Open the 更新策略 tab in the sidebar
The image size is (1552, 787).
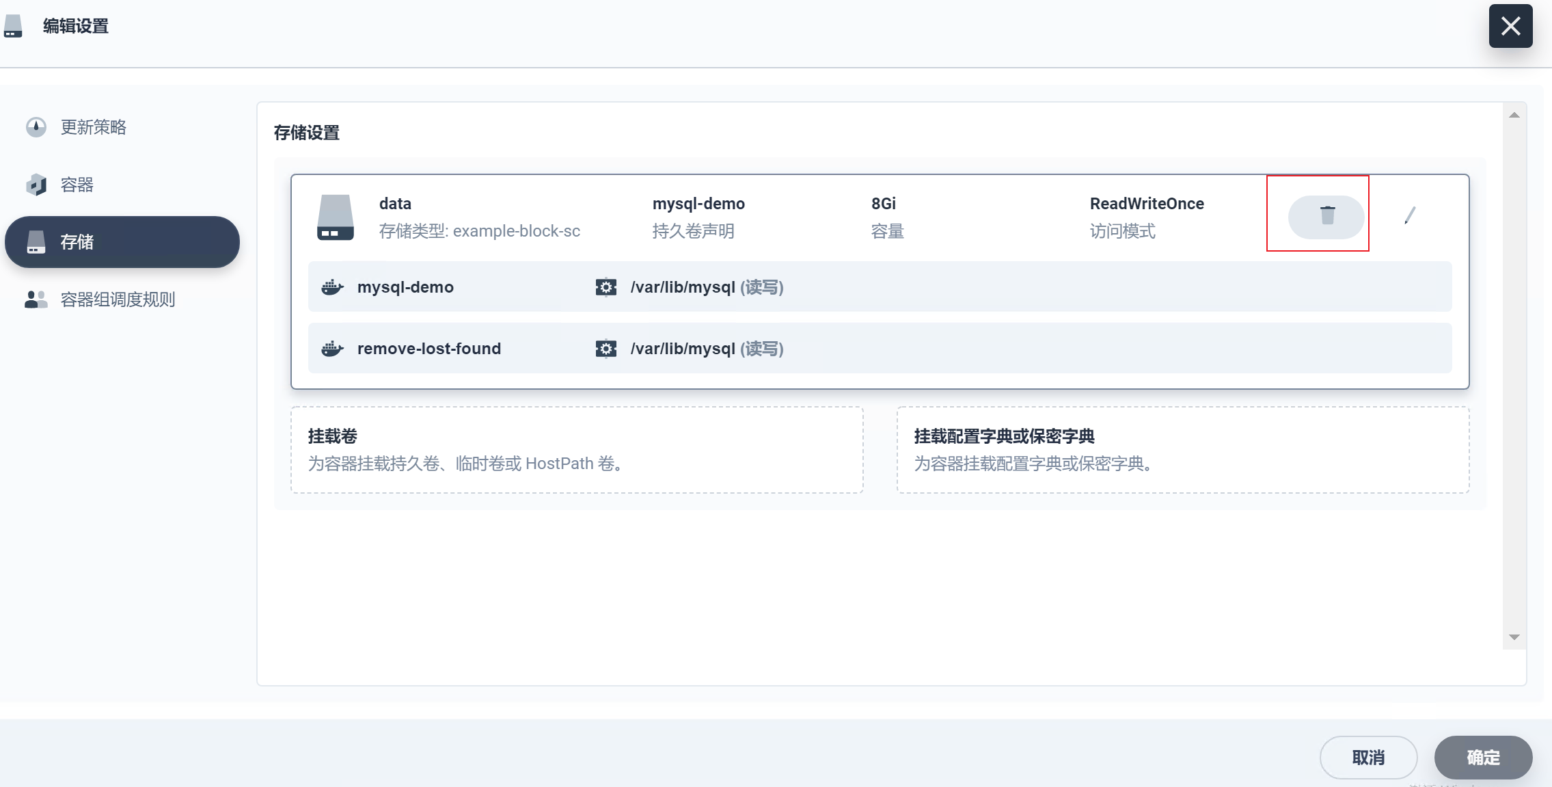[93, 127]
